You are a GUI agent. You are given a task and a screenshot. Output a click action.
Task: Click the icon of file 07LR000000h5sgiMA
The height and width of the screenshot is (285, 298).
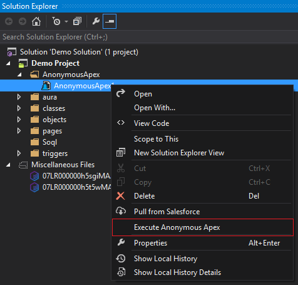pyautogui.click(x=34, y=176)
